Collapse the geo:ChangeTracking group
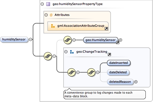 [66, 52]
